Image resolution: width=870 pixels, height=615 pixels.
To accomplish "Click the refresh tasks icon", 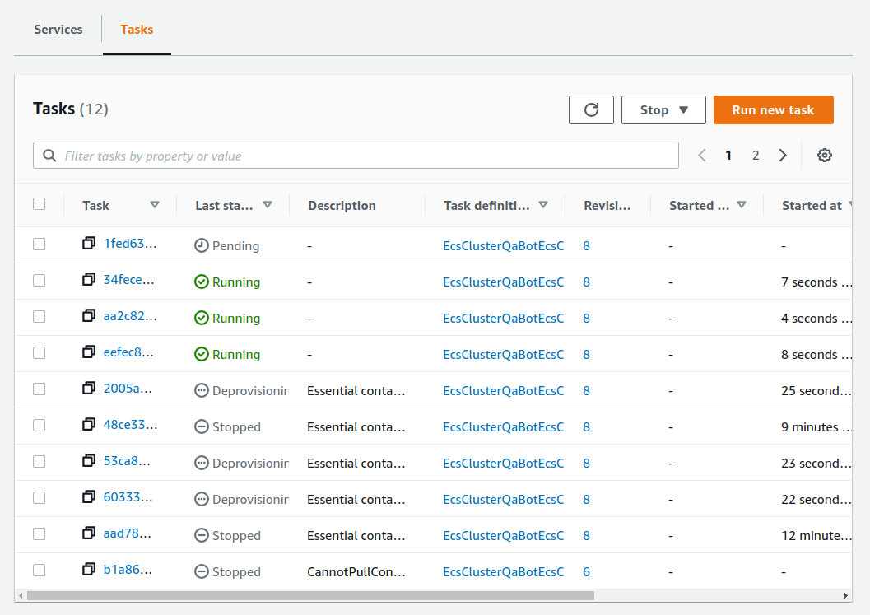I will click(x=591, y=109).
